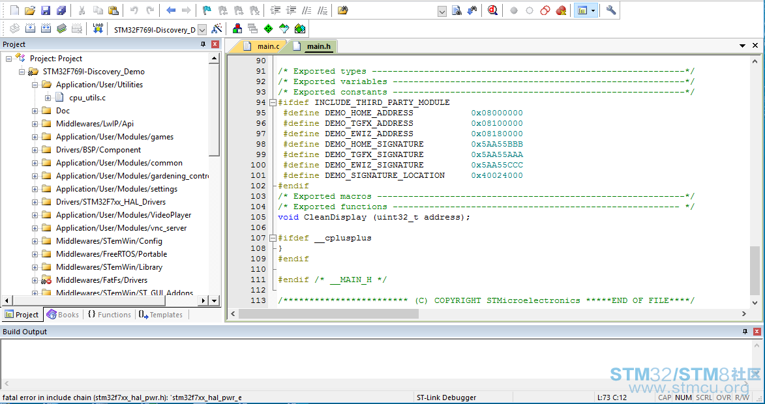Build target files
Screen dimensions: 765x404
point(30,29)
